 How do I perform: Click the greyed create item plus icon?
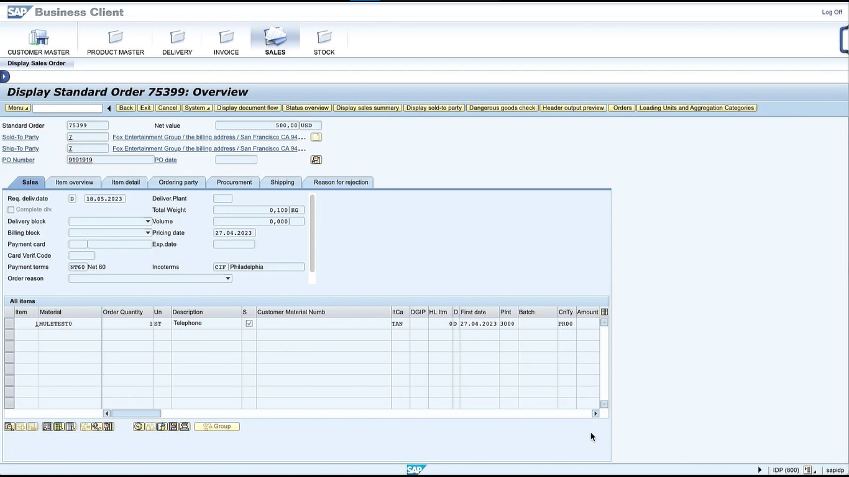click(21, 427)
